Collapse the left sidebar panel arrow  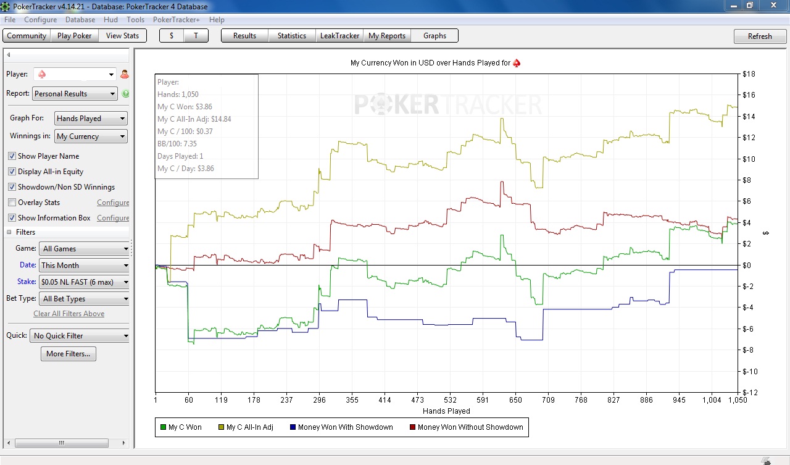9,55
